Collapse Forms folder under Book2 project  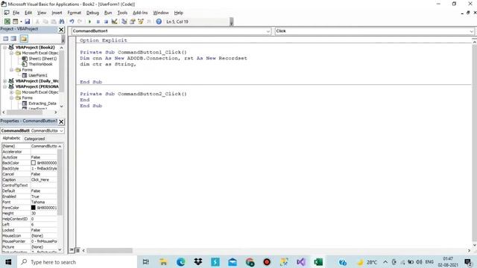click(x=12, y=70)
